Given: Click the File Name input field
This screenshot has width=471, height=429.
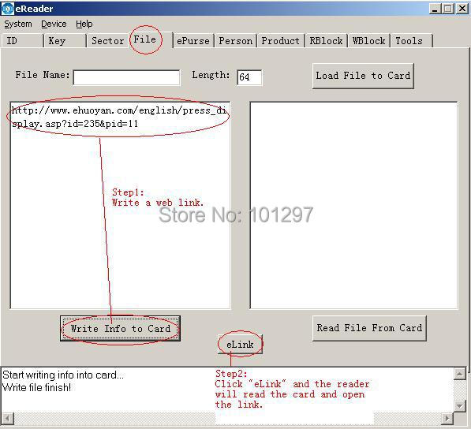Looking at the screenshot, I should [x=127, y=78].
